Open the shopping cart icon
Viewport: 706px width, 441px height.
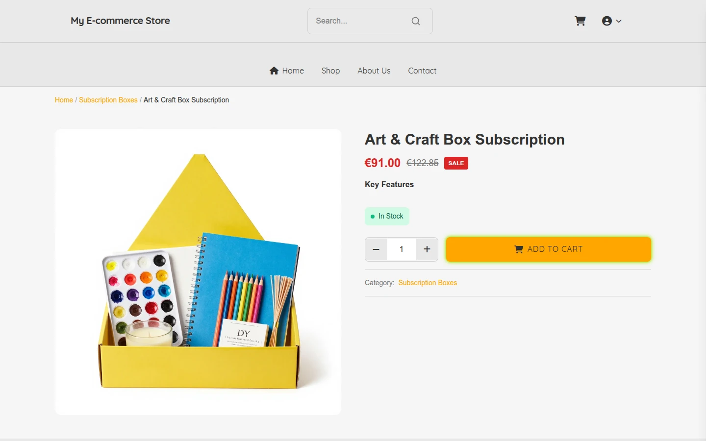(x=580, y=21)
